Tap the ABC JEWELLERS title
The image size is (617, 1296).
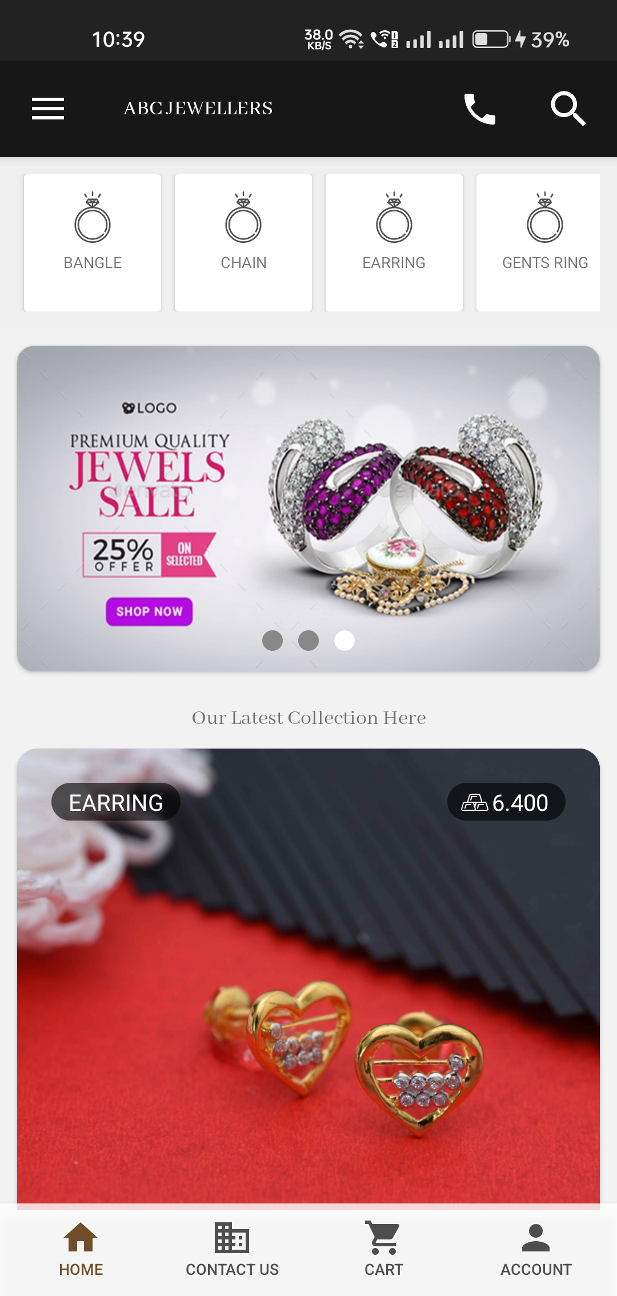pyautogui.click(x=198, y=108)
